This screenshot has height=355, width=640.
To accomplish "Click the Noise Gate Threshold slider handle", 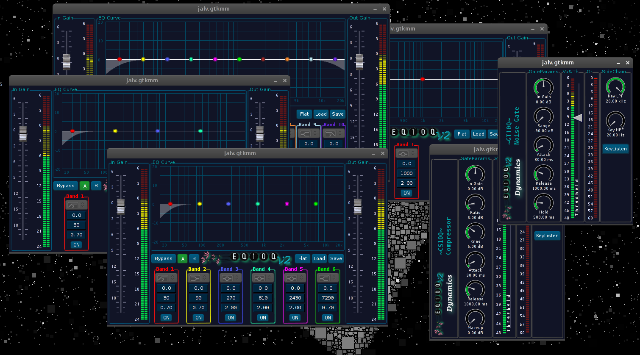I will click(577, 118).
